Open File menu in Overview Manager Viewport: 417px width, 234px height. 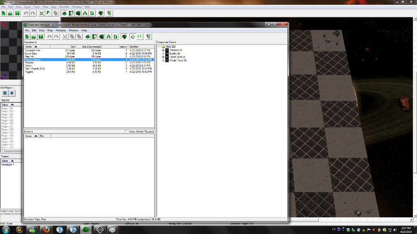pyautogui.click(x=27, y=30)
